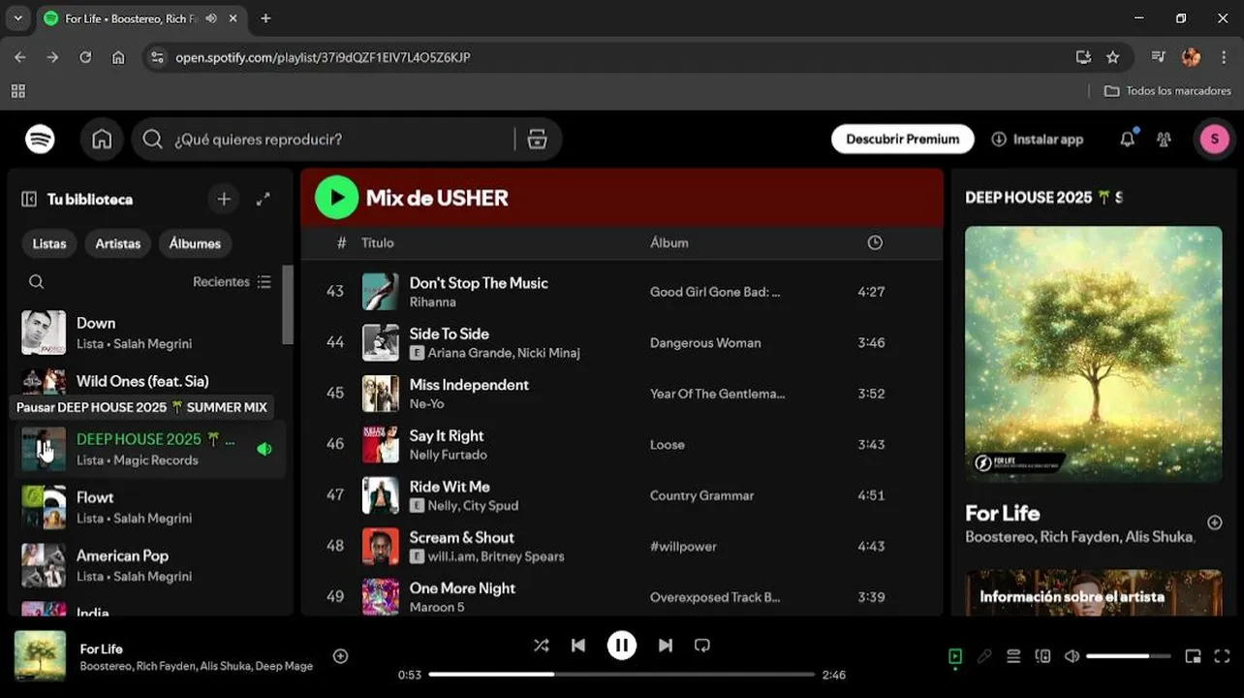The width and height of the screenshot is (1244, 698).
Task: Create a new playlist with plus button
Action: 224,199
